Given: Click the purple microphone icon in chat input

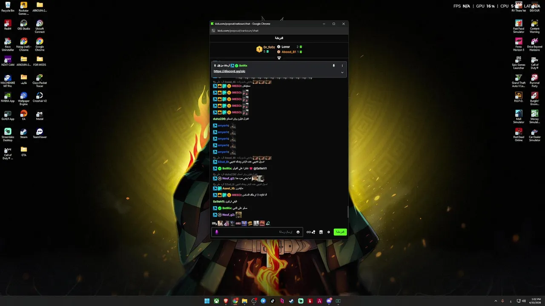Looking at the screenshot, I should tap(217, 232).
